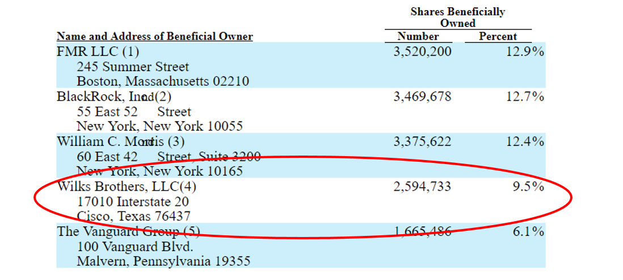Select 'The Vanguard Group (5)' owner name
This screenshot has width=623, height=280.
128,232
